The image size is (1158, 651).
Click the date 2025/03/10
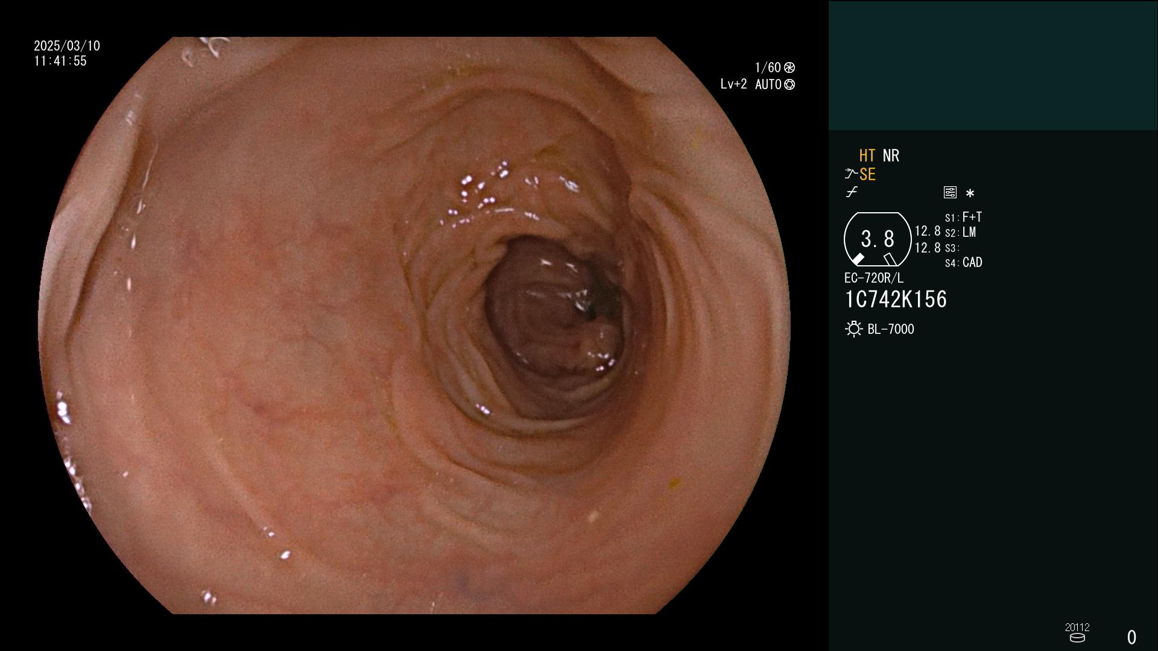[x=67, y=46]
